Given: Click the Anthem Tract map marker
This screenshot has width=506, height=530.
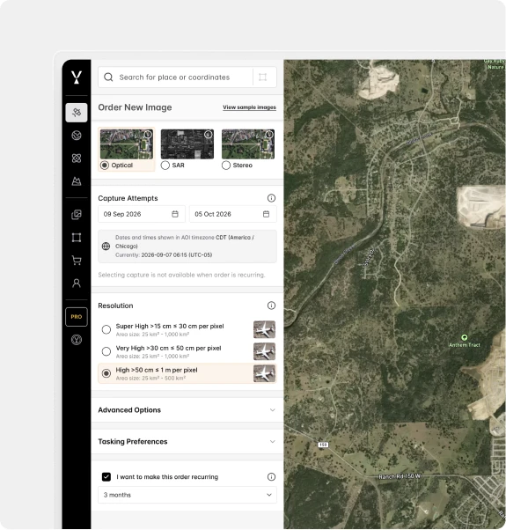Looking at the screenshot, I should pos(465,337).
